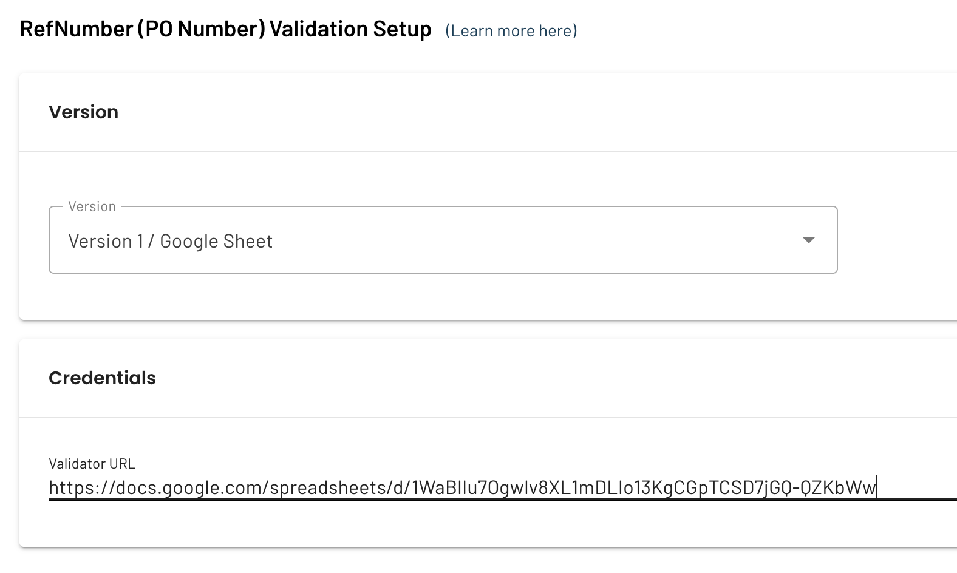Click '(PO Number)' in the page title
Image resolution: width=957 pixels, height=573 pixels.
[201, 29]
